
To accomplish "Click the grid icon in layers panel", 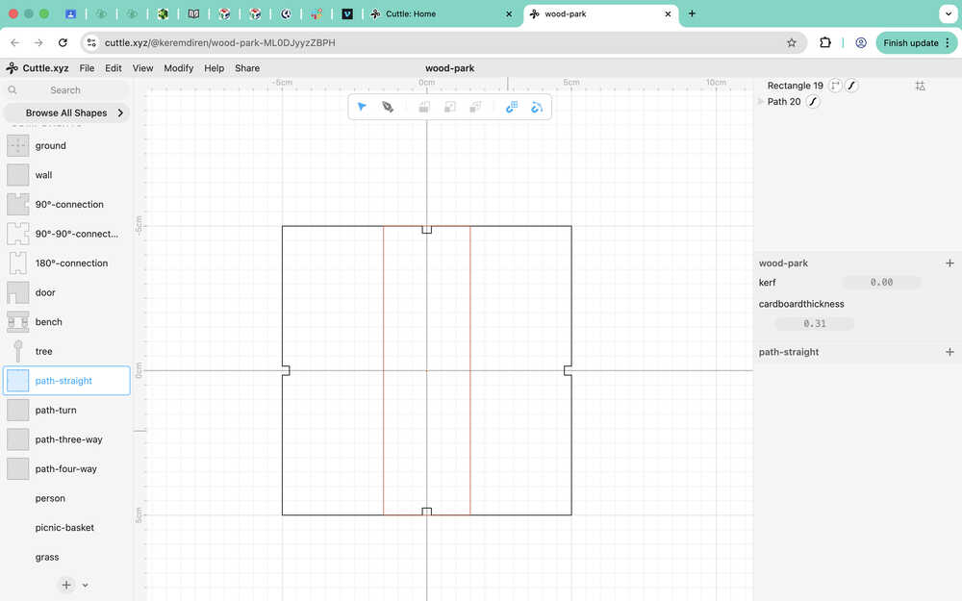I will point(920,86).
